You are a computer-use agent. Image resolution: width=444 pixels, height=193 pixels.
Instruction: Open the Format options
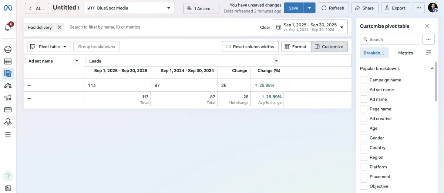296,46
